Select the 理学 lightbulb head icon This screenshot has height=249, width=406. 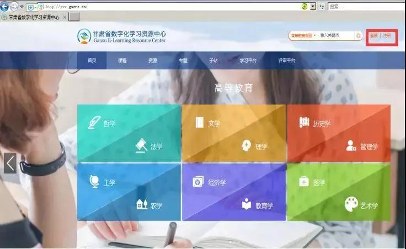pos(246,145)
